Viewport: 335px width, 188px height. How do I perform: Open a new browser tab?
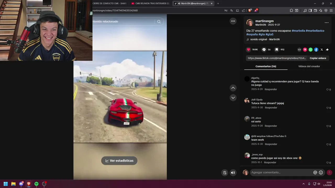pyautogui.click(x=218, y=3)
